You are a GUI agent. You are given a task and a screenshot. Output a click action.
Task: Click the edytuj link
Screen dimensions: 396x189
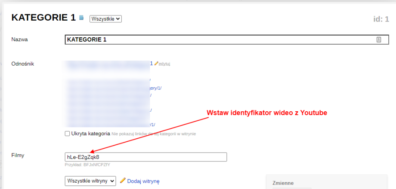tap(164, 64)
